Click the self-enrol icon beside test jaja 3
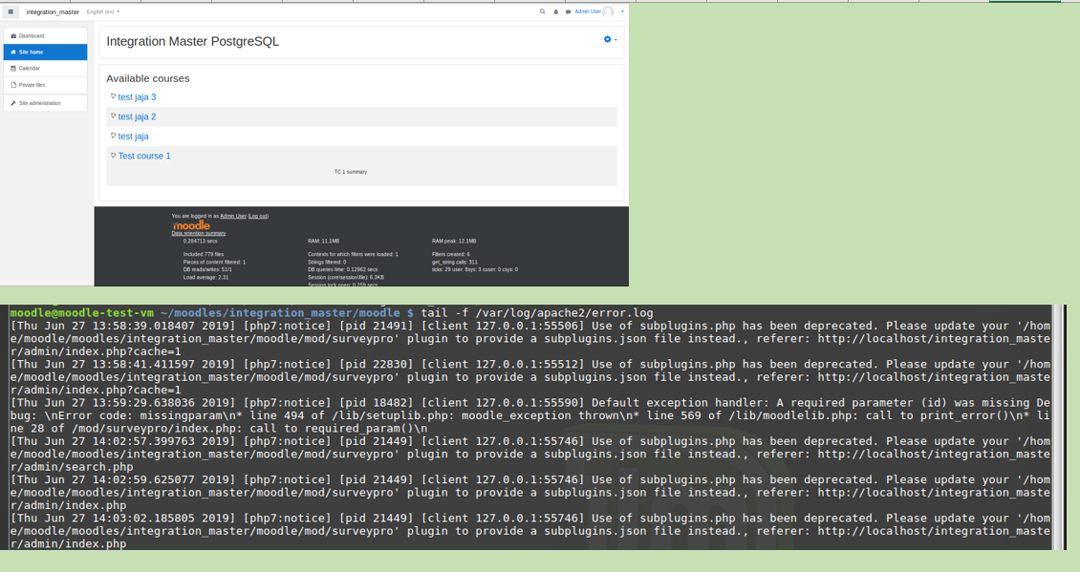Screen dimensions: 1080x572 113,96
